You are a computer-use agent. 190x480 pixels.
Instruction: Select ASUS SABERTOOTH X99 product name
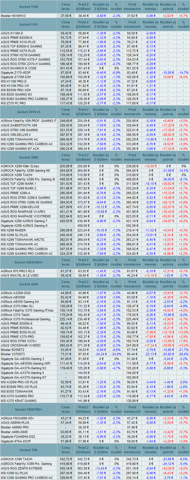(x=19, y=125)
